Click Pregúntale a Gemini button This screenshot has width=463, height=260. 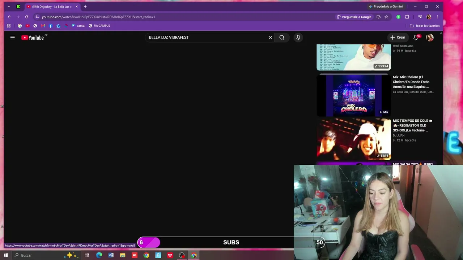386,6
